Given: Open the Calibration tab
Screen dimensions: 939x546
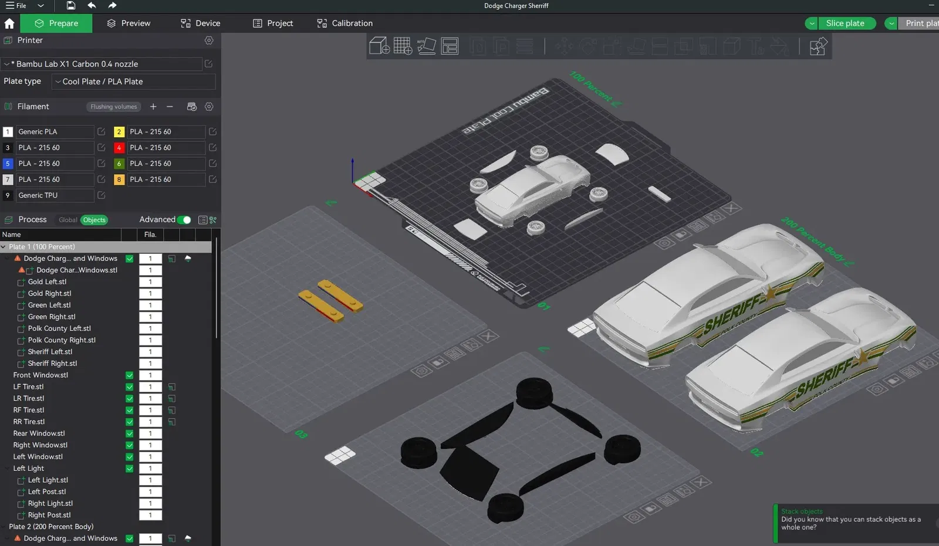Looking at the screenshot, I should pos(345,23).
